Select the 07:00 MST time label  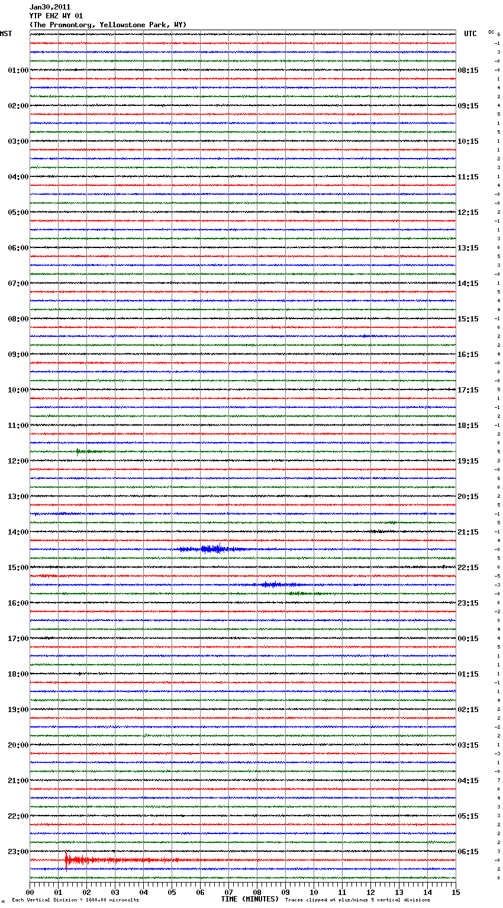18,284
